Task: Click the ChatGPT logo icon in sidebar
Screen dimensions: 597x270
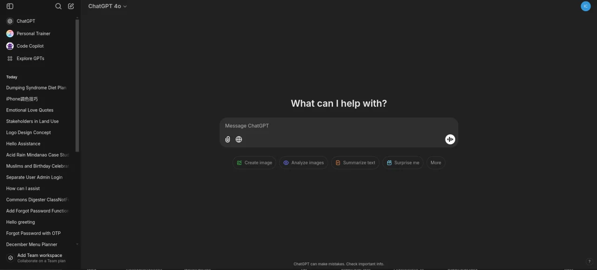Action: coord(10,21)
